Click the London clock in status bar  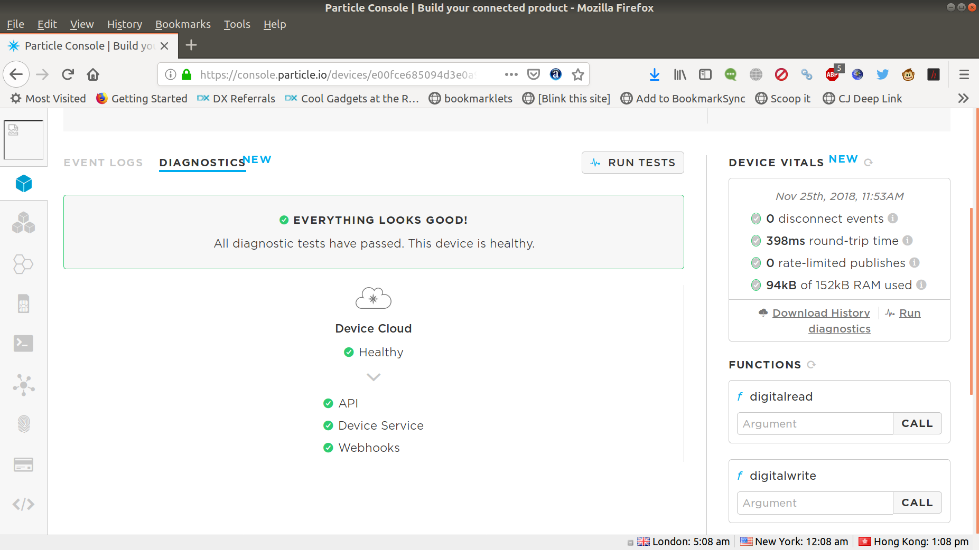683,542
